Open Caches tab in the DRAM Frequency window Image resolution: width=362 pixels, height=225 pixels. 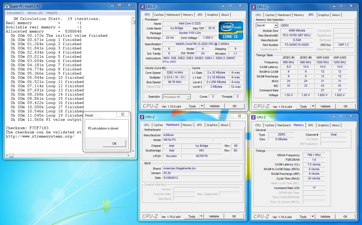tap(270, 125)
